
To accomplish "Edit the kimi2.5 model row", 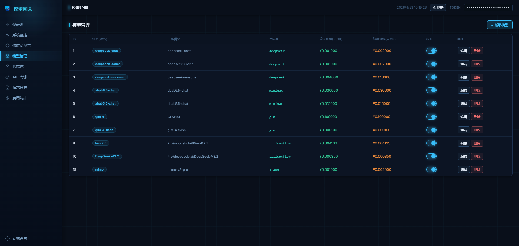I will 464,143.
